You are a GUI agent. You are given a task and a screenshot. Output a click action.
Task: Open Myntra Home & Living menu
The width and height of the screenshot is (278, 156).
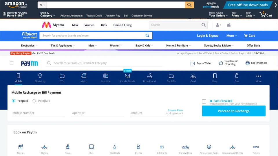[122, 25]
